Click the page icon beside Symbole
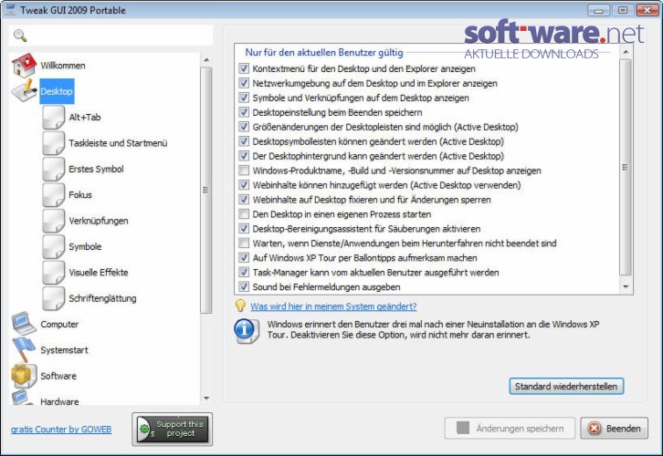663x456 pixels. (x=54, y=246)
